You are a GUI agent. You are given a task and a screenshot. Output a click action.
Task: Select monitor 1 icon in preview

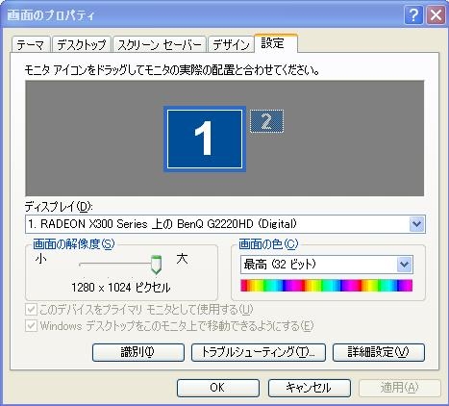(x=205, y=139)
